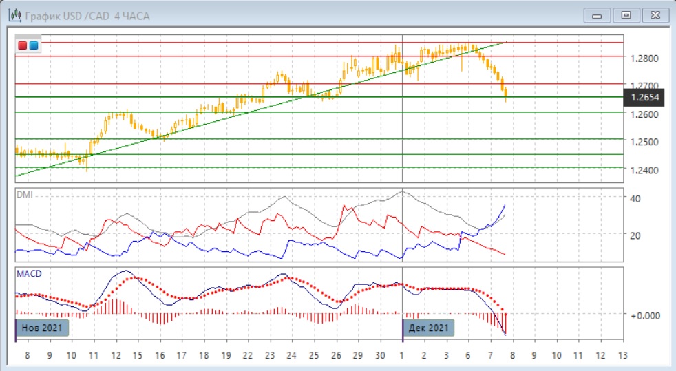Viewport: 676px width, 371px height.
Task: Select the Дек 2021 month marker
Action: pos(429,328)
